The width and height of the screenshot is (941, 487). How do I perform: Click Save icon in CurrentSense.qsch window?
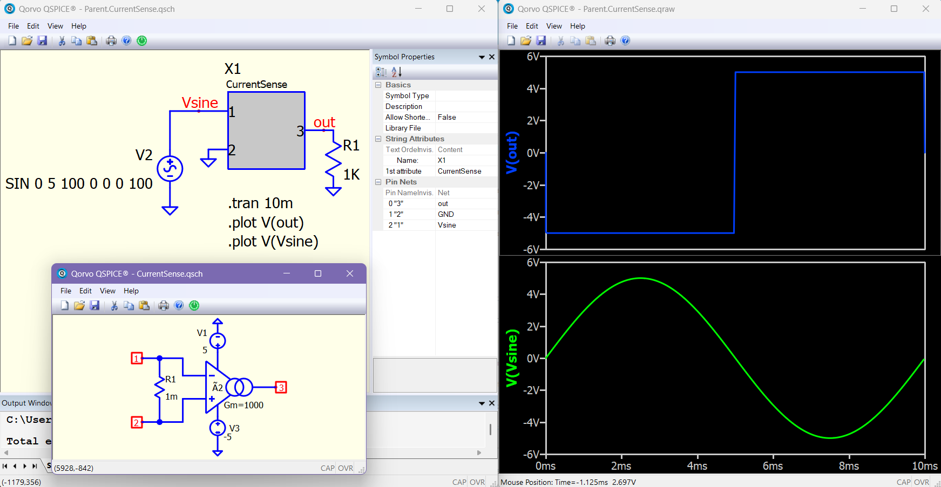click(94, 305)
